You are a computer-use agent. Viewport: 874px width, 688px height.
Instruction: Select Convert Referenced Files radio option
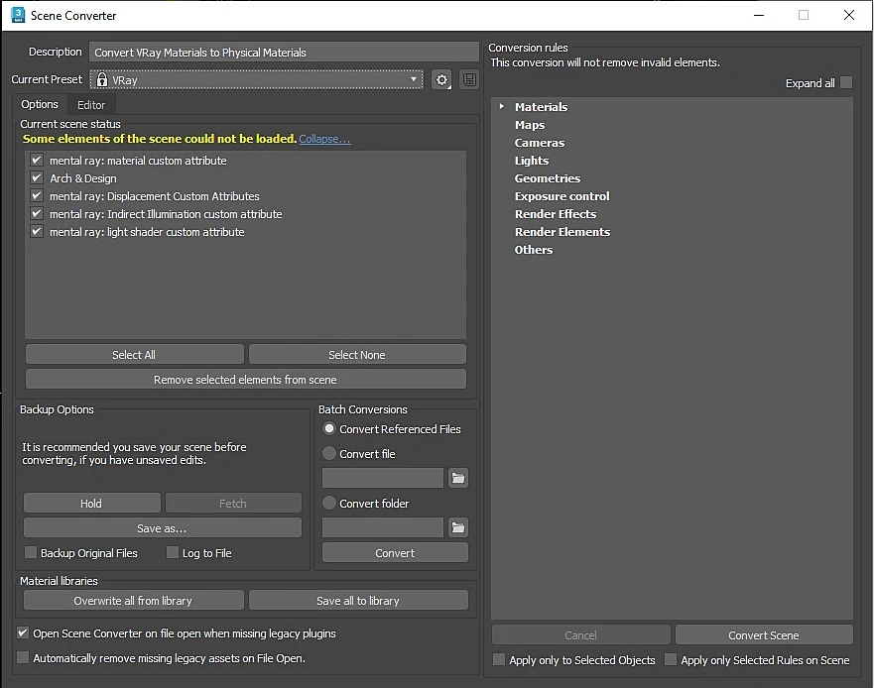pos(329,429)
